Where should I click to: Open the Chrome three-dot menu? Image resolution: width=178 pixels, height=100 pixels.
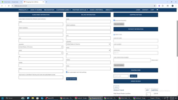click(x=176, y=6)
